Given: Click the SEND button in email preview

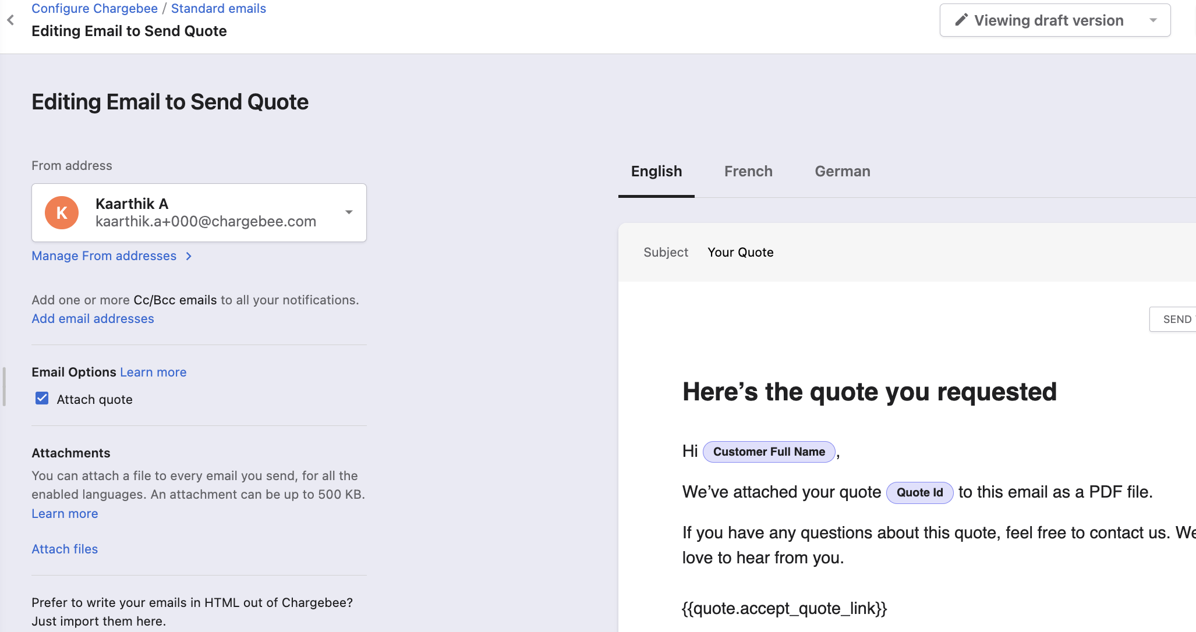Looking at the screenshot, I should click(1176, 319).
